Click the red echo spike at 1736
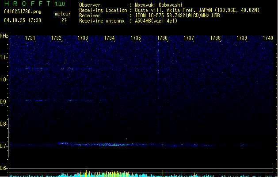 [x=163, y=145]
